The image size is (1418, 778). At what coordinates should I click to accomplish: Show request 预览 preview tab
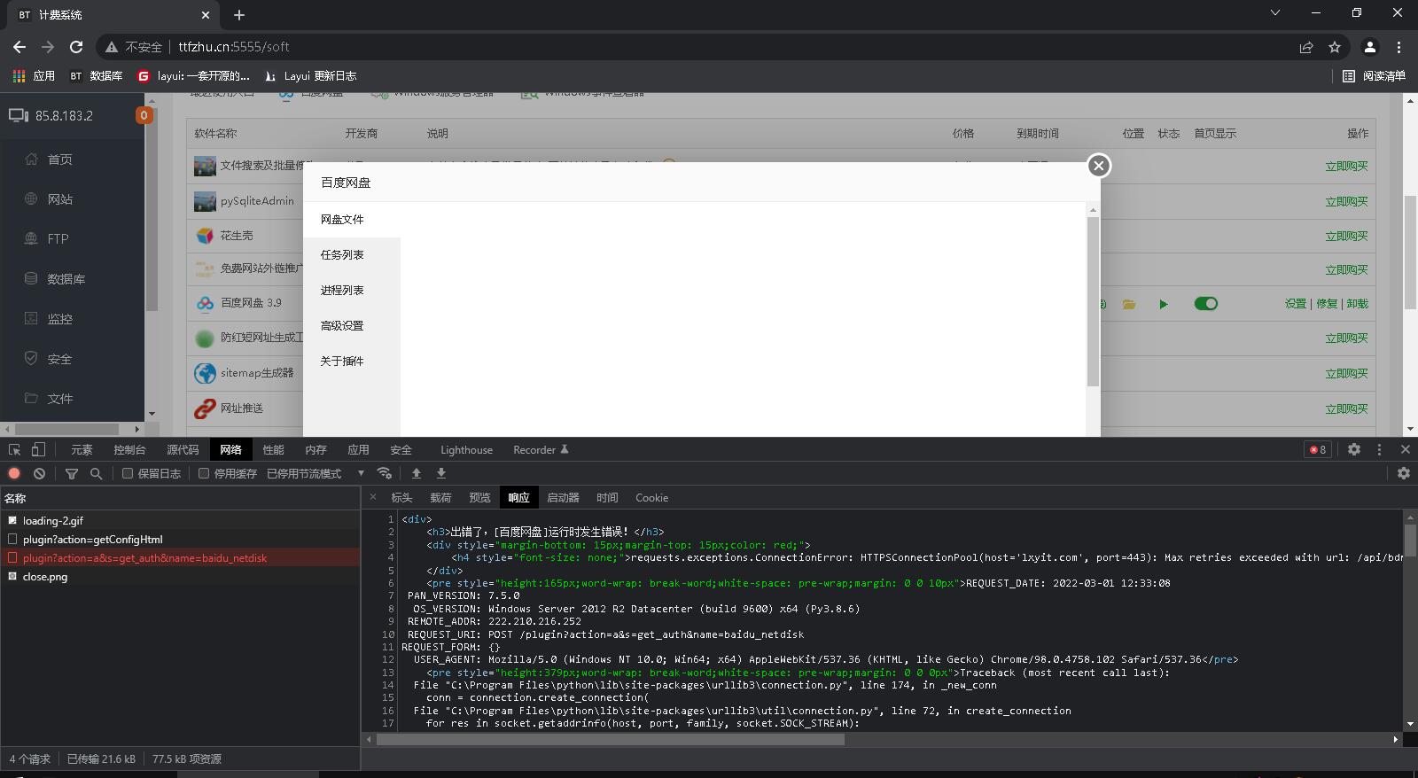479,498
